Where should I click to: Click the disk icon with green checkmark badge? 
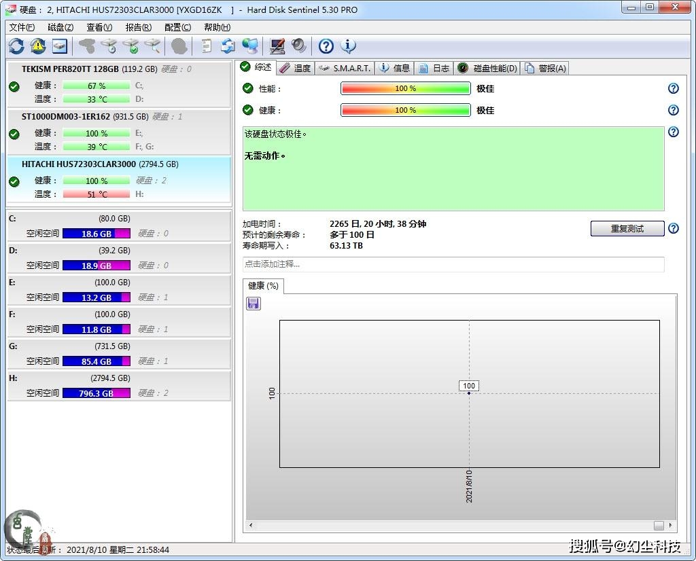click(131, 46)
